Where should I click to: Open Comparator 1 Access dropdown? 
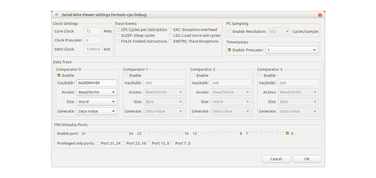pyautogui.click(x=164, y=92)
